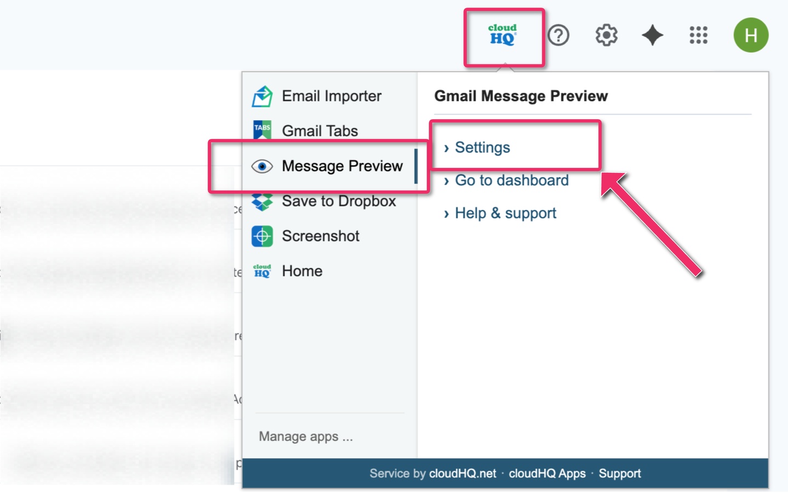This screenshot has width=788, height=495.
Task: Select Message Preview in app list
Action: [x=342, y=166]
